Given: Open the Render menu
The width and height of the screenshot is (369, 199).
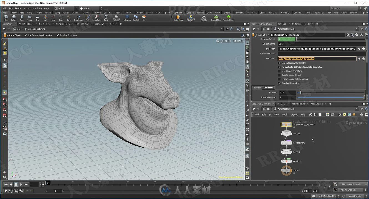Looking at the screenshot, I should pyautogui.click(x=18, y=8).
